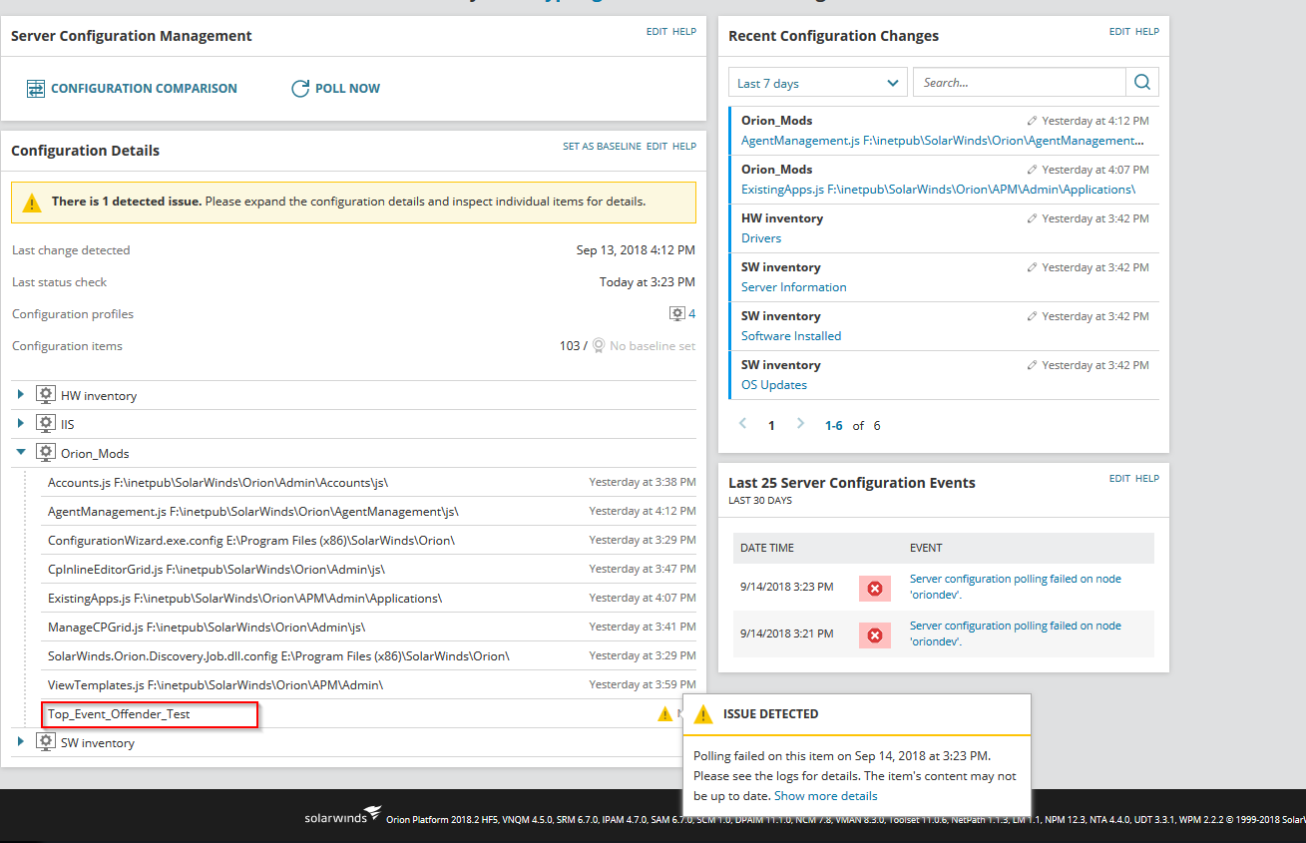Screen dimensions: 1306x843
Task: Edit Recent Configuration Changes widget
Action: coord(1119,32)
